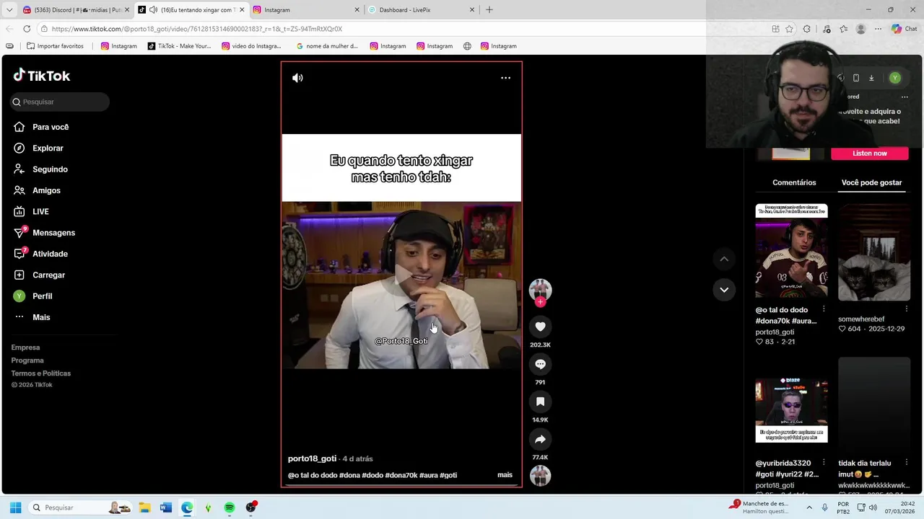The image size is (924, 519).
Task: Open the video three-dots options menu
Action: point(505,78)
